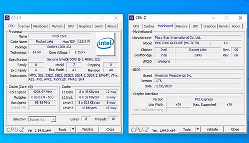
Task: Click the Cores value '8'
Action: (x=86, y=119)
